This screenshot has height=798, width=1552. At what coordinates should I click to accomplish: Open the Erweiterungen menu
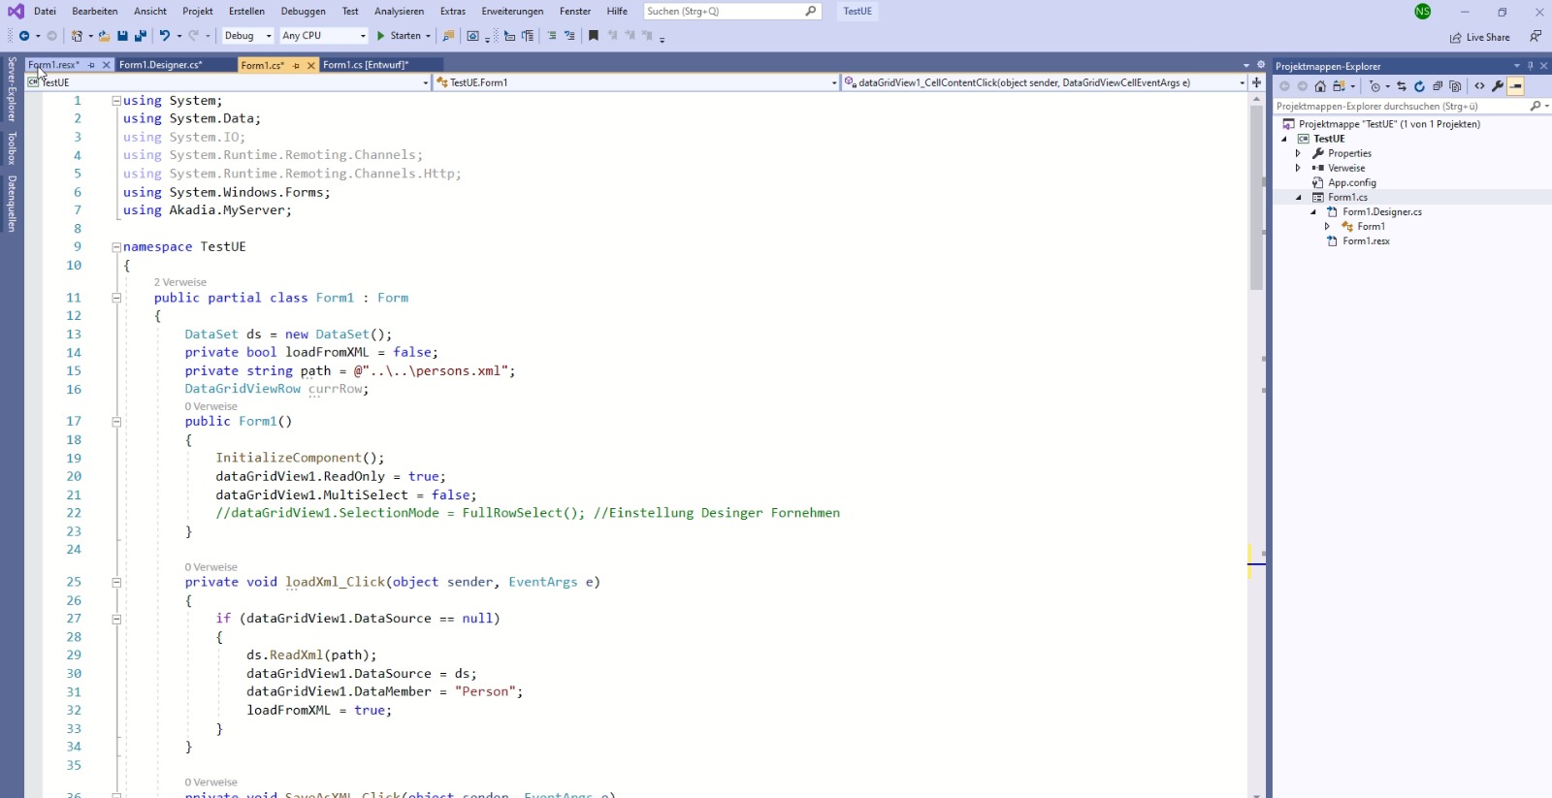click(x=512, y=12)
